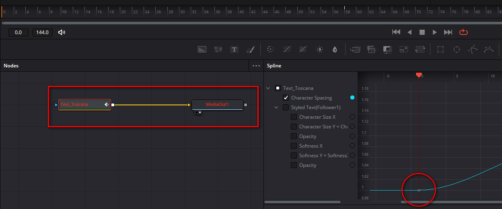Add a Transform node from the toolbar

point(420,49)
